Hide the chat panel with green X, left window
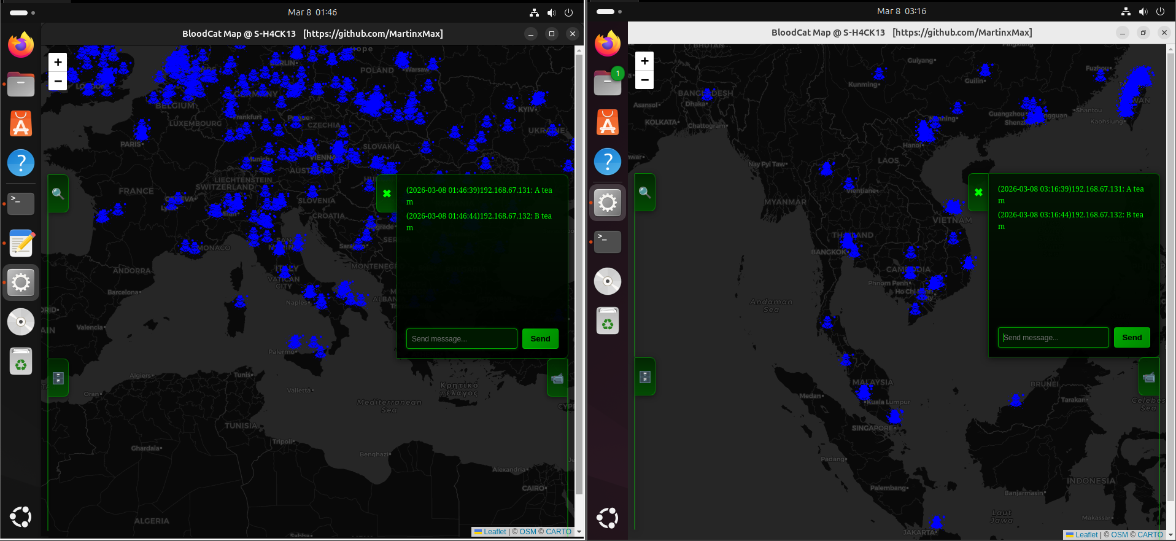Image resolution: width=1176 pixels, height=541 pixels. click(387, 193)
